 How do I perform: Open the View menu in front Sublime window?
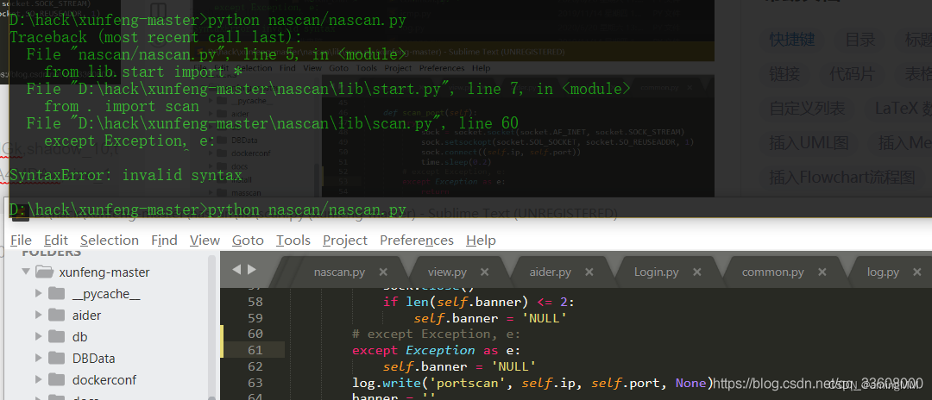[x=205, y=241]
